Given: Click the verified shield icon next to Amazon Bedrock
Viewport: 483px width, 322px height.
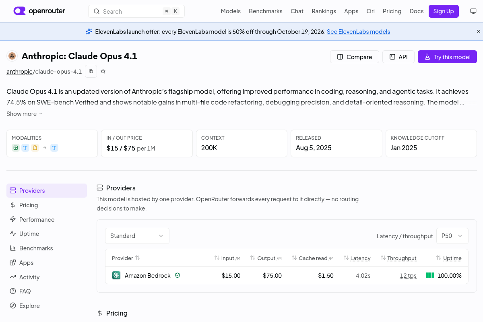Looking at the screenshot, I should coord(178,276).
